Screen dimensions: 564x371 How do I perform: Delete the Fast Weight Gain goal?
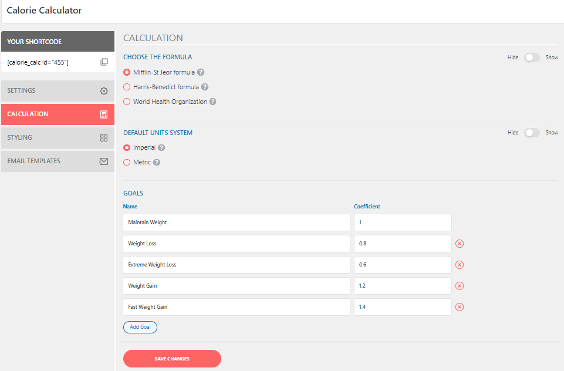point(460,307)
